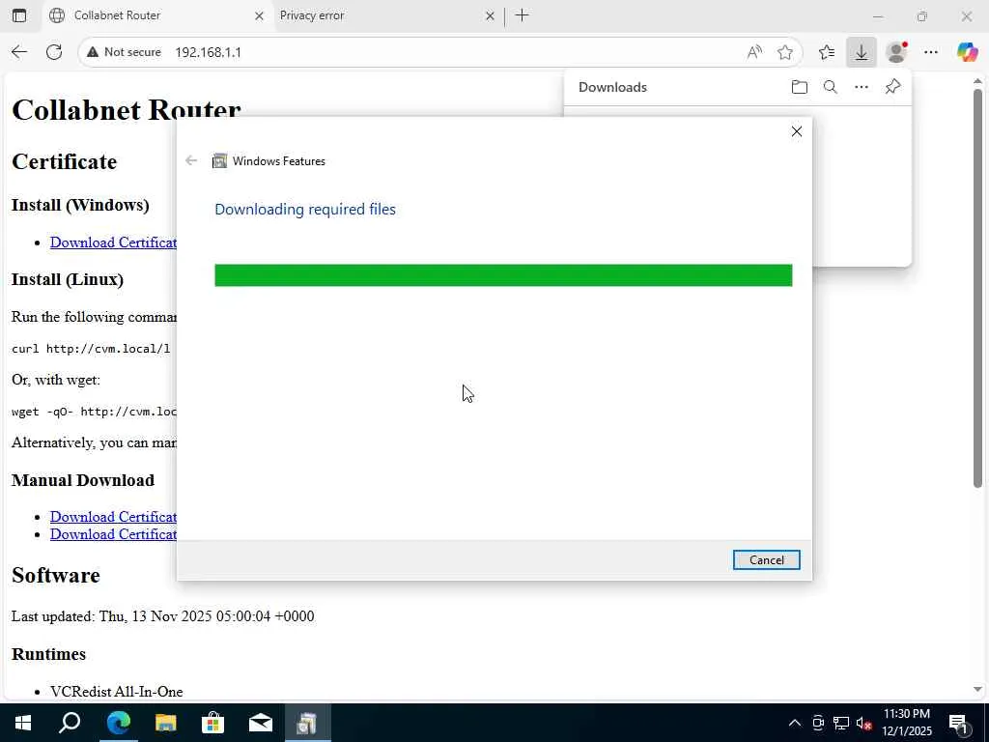Click the scrollbar down arrow

(977, 690)
